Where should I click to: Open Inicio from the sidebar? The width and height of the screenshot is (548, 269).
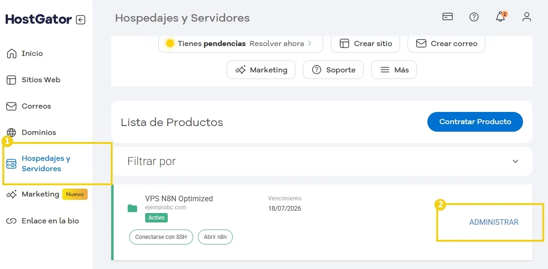point(32,54)
